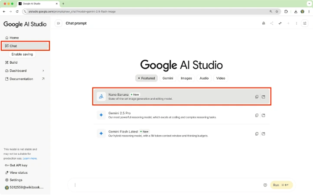Select the Nano Banana model row
Image resolution: width=313 pixels, height=195 pixels.
point(182,97)
